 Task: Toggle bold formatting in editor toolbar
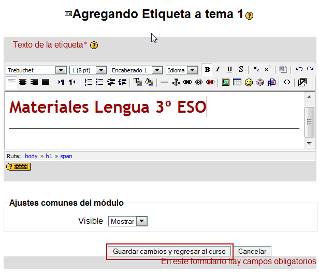click(x=207, y=70)
